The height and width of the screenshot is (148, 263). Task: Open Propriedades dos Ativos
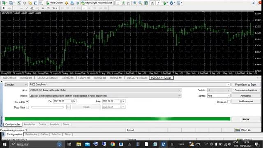click(x=246, y=90)
